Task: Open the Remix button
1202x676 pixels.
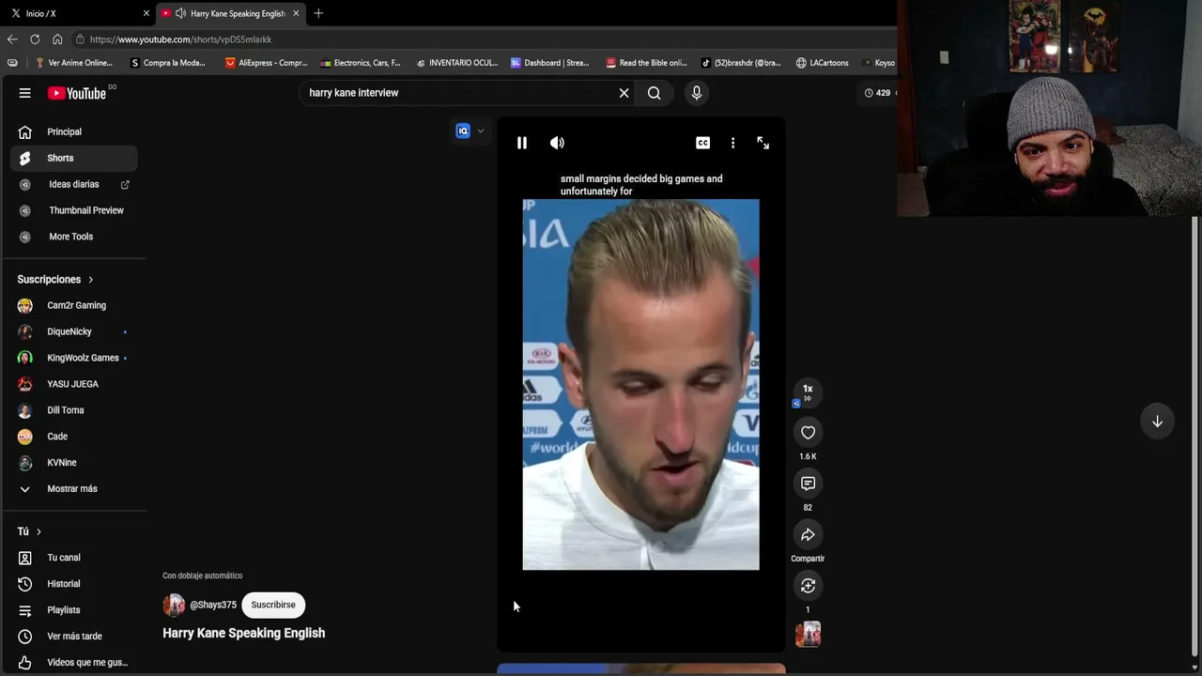Action: (808, 585)
